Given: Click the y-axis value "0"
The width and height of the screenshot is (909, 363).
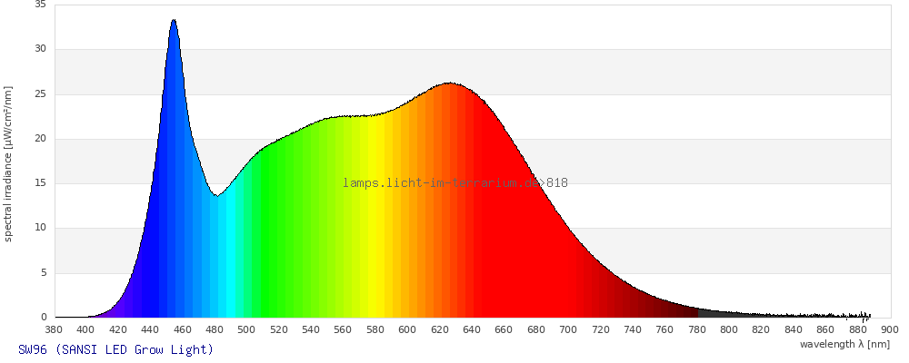Looking at the screenshot, I should [x=44, y=318].
